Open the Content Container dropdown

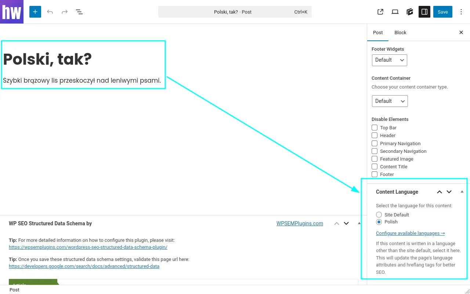pyautogui.click(x=390, y=101)
